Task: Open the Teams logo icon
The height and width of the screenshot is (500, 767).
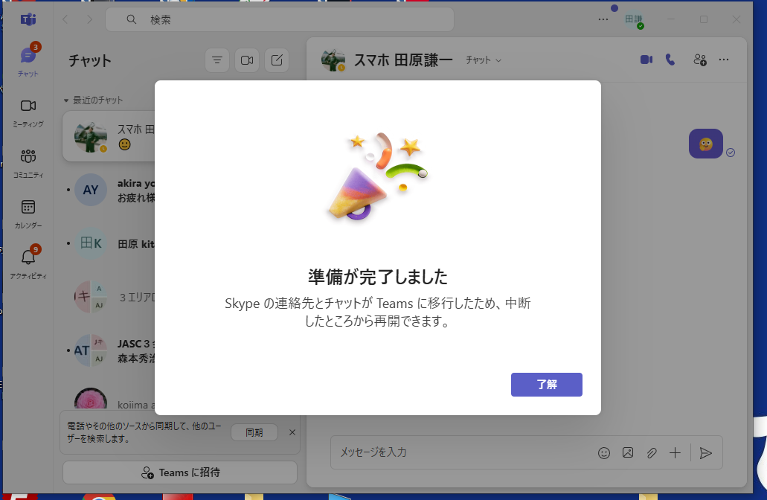Action: pos(28,19)
